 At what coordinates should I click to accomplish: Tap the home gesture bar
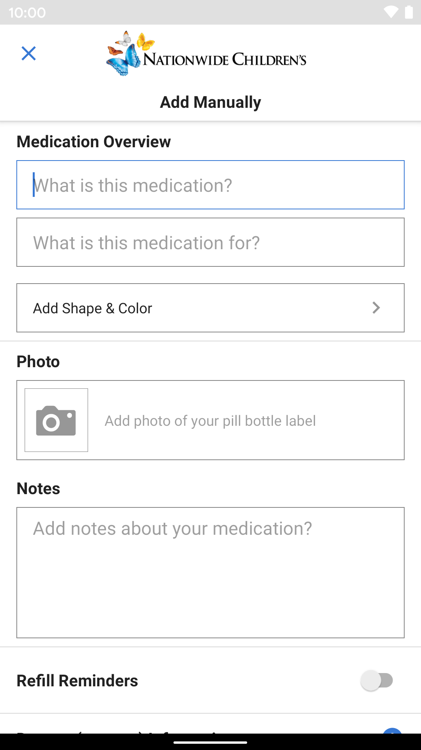coord(210,742)
